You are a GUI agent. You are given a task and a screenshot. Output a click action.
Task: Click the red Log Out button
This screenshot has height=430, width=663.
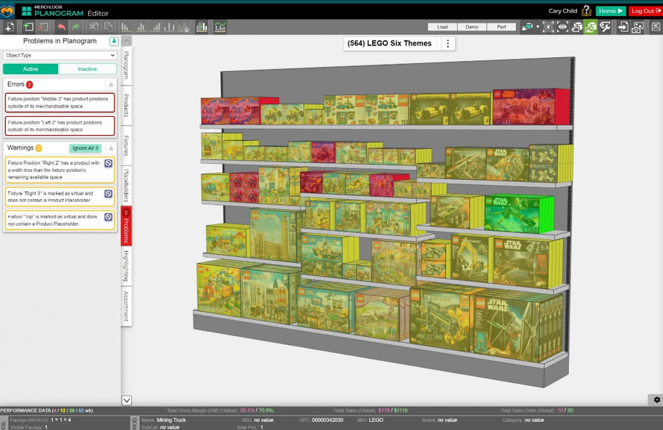point(645,11)
